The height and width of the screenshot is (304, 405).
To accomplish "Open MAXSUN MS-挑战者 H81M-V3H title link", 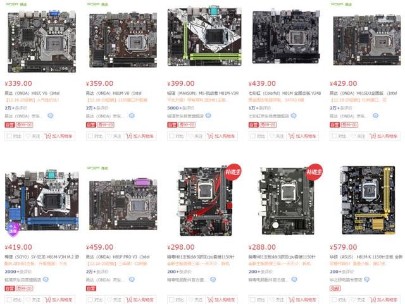I will pos(202,93).
